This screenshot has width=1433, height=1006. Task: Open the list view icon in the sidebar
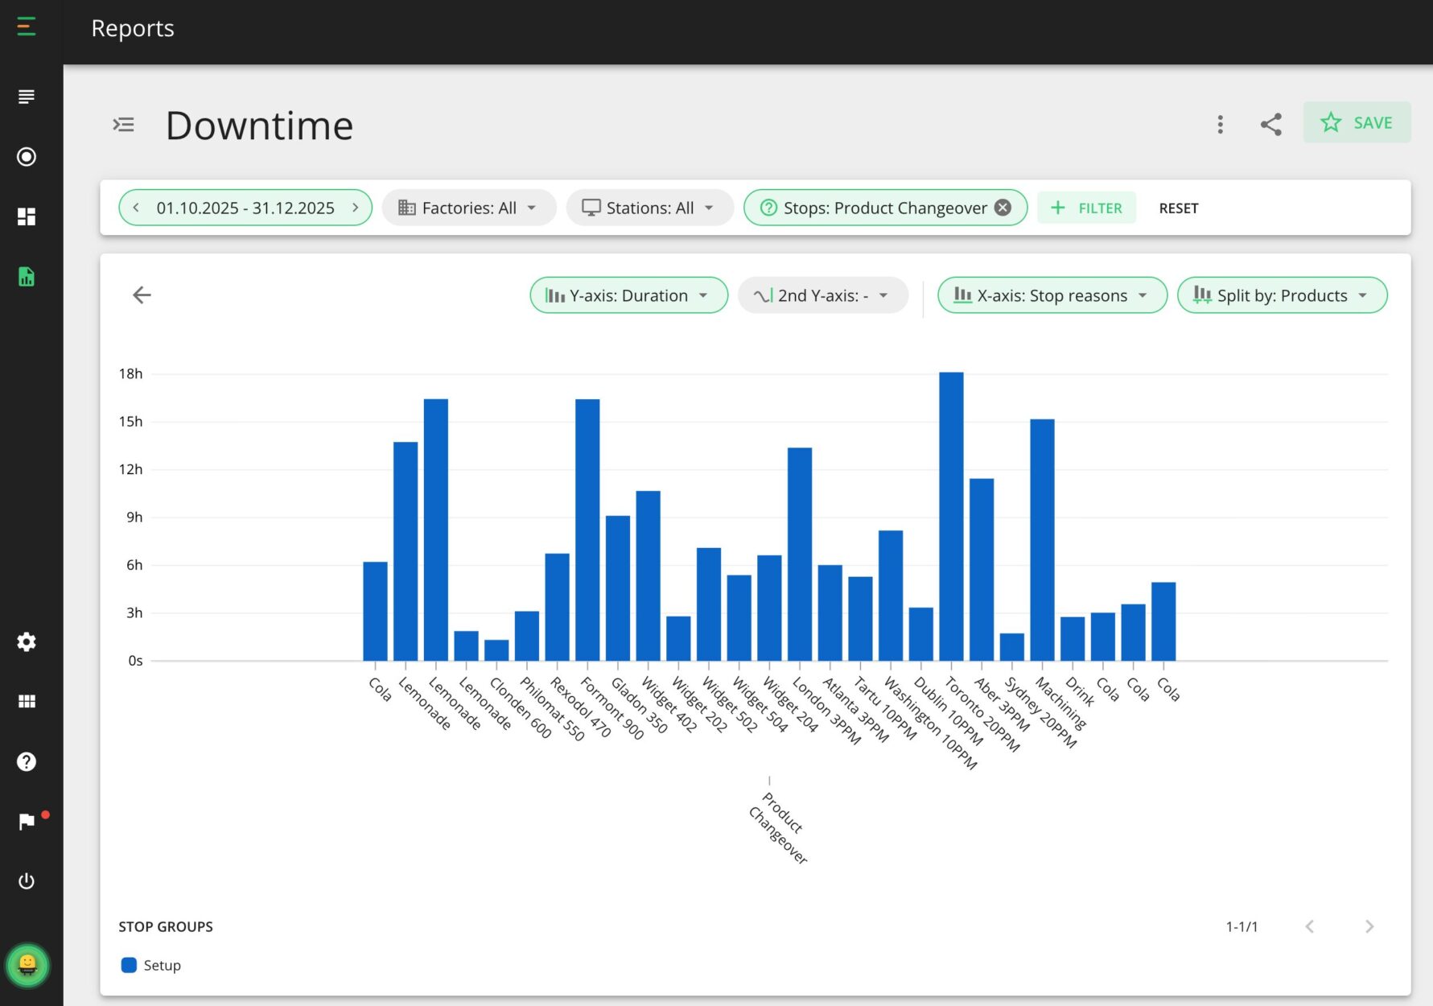pyautogui.click(x=27, y=96)
